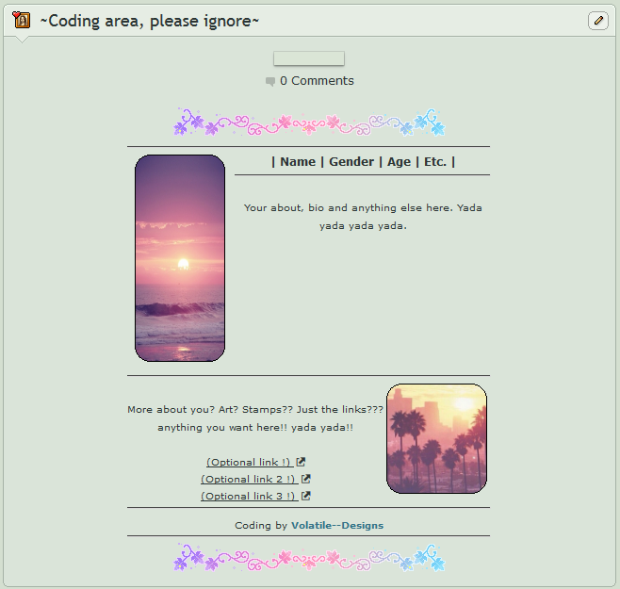Click external link icon beside Optional link 3
This screenshot has width=620, height=589.
click(306, 496)
